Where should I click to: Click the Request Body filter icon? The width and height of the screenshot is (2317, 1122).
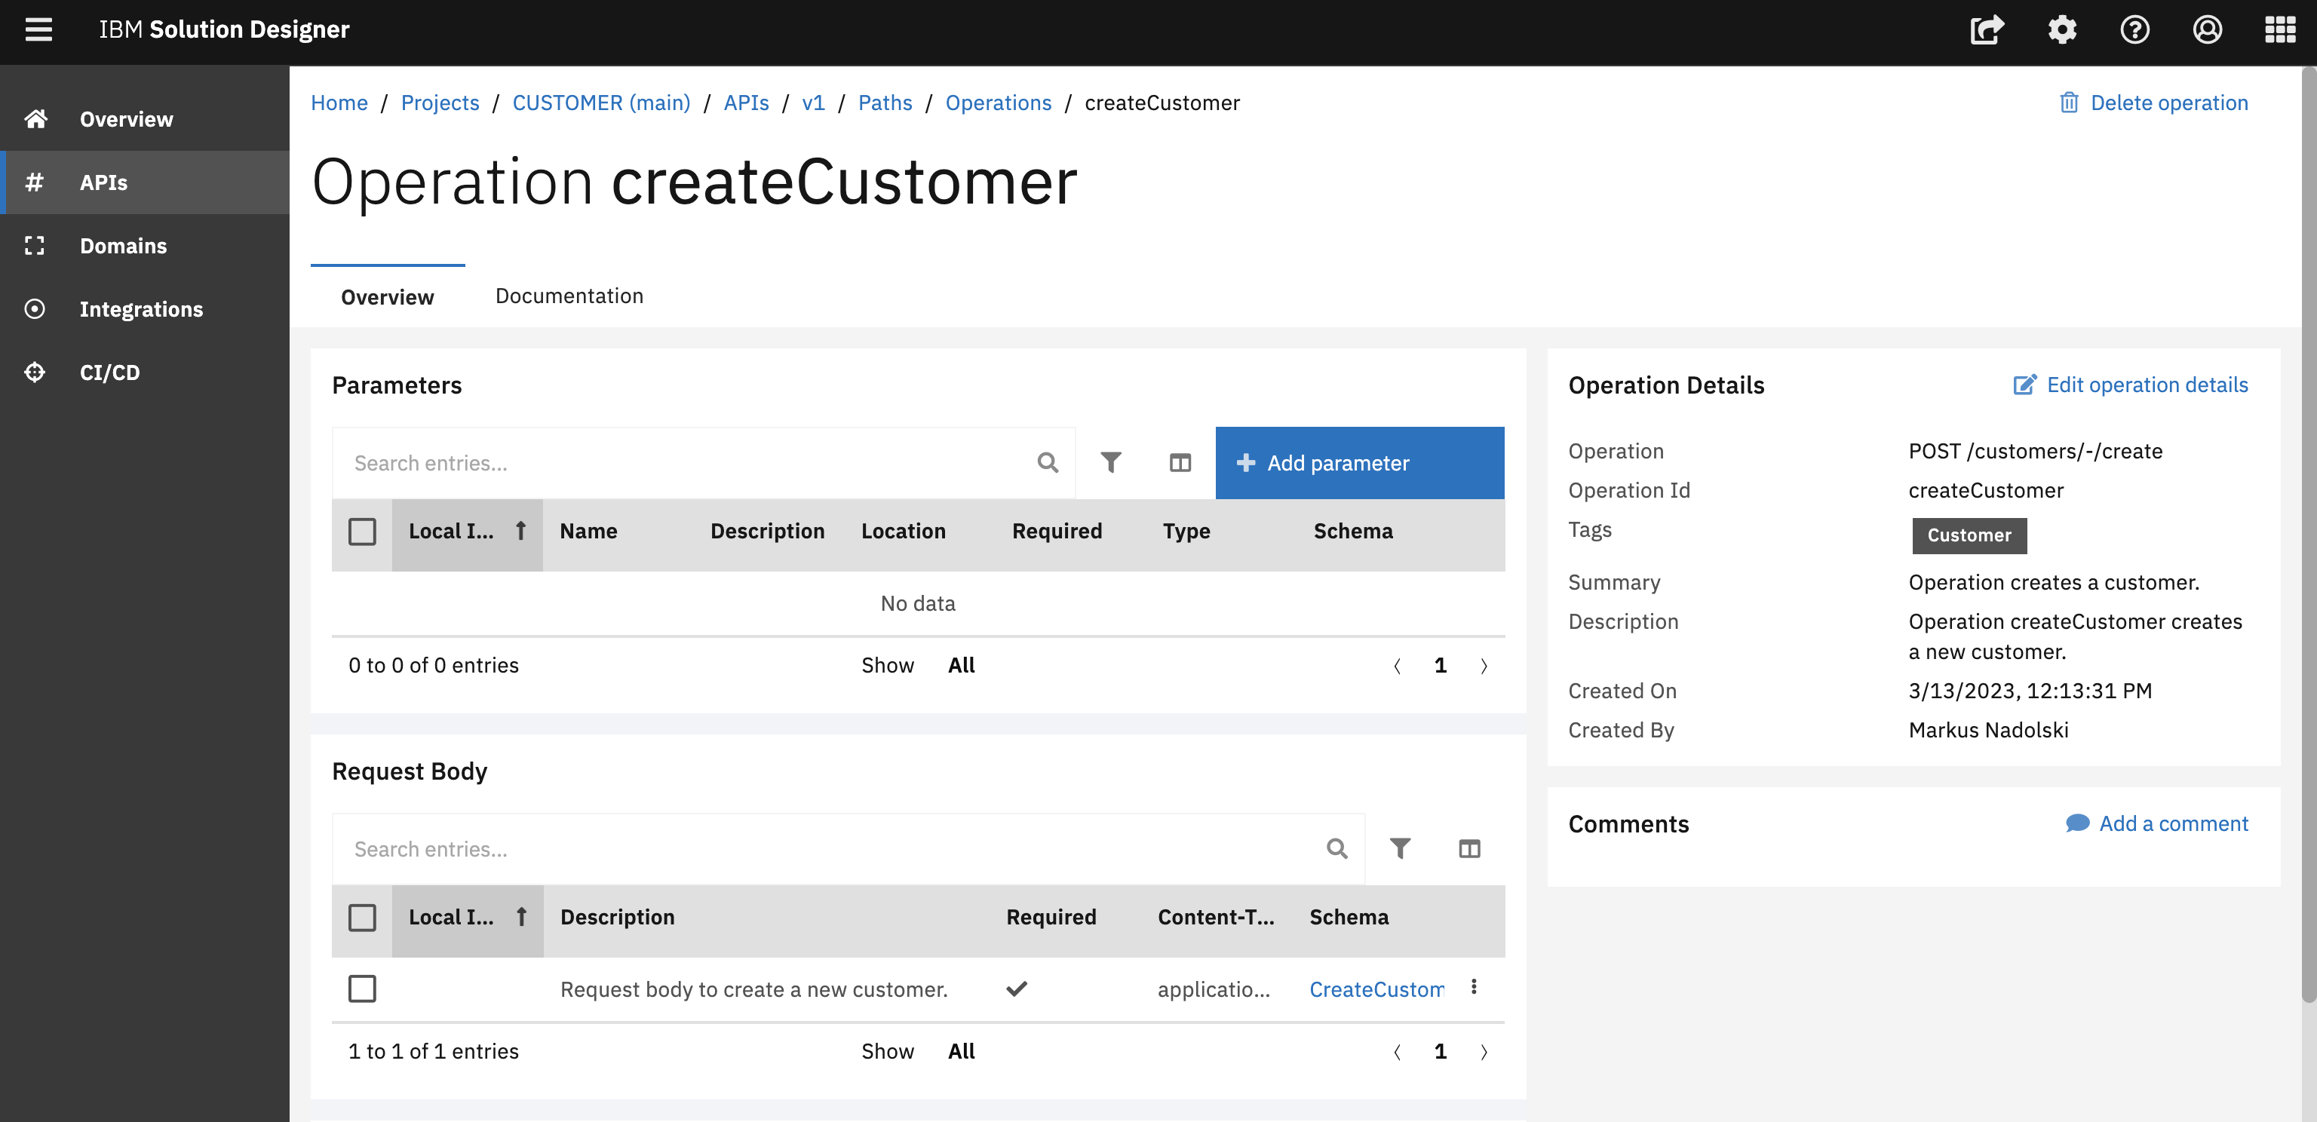coord(1400,848)
